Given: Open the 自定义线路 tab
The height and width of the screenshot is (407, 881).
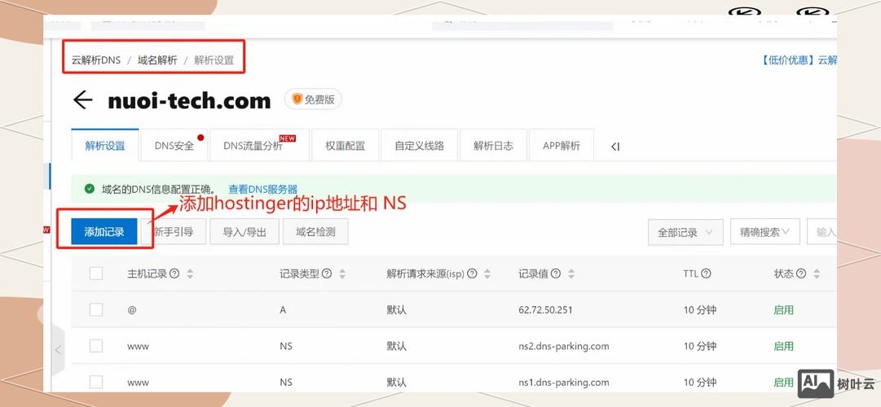Looking at the screenshot, I should pyautogui.click(x=419, y=146).
